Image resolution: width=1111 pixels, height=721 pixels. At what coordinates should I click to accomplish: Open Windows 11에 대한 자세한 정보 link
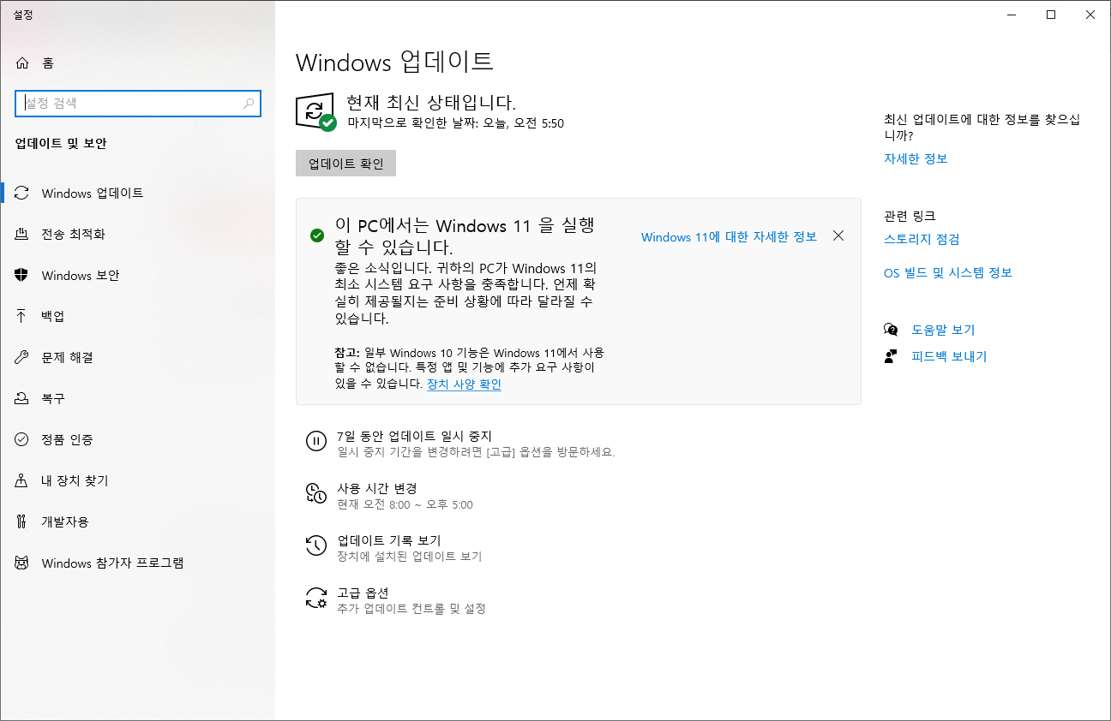tap(729, 237)
